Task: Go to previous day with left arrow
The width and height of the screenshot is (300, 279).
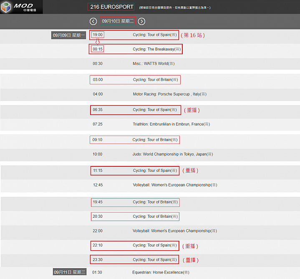Action: point(93,21)
